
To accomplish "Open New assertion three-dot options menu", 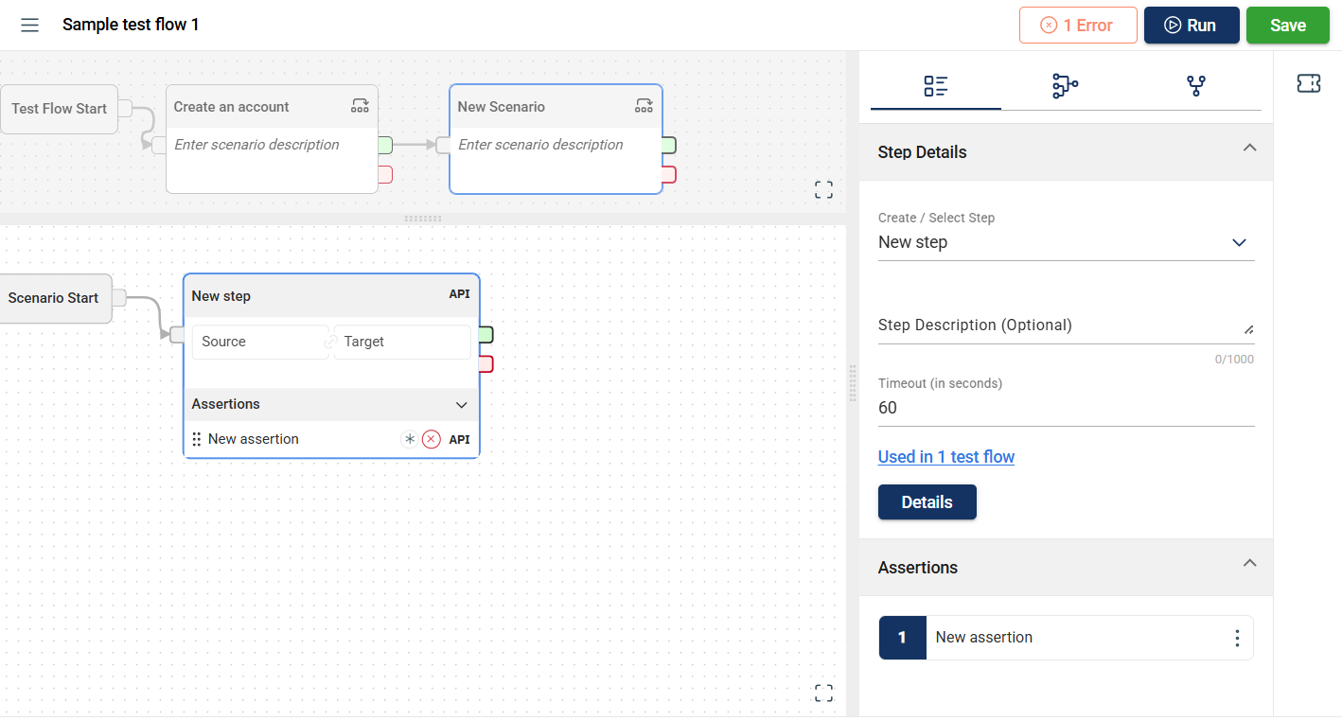I will coord(1236,638).
